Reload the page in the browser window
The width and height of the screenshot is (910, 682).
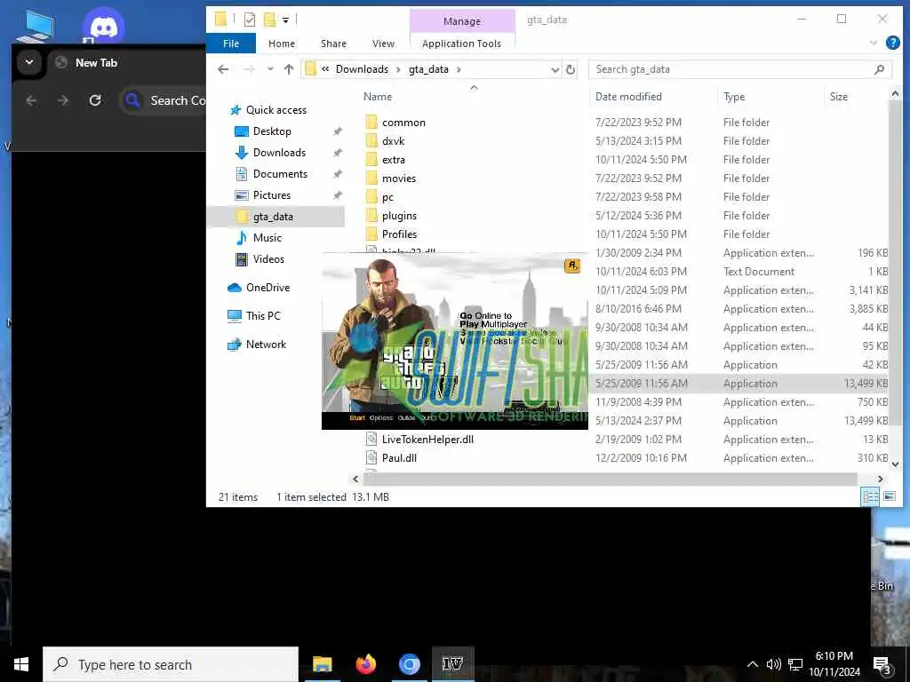point(95,100)
